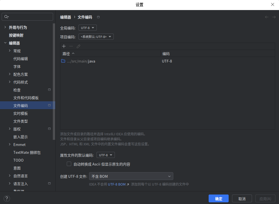This screenshot has height=204, width=279.
Task: Click external link arrow after UTF-8 BOM
Action: point(128,184)
